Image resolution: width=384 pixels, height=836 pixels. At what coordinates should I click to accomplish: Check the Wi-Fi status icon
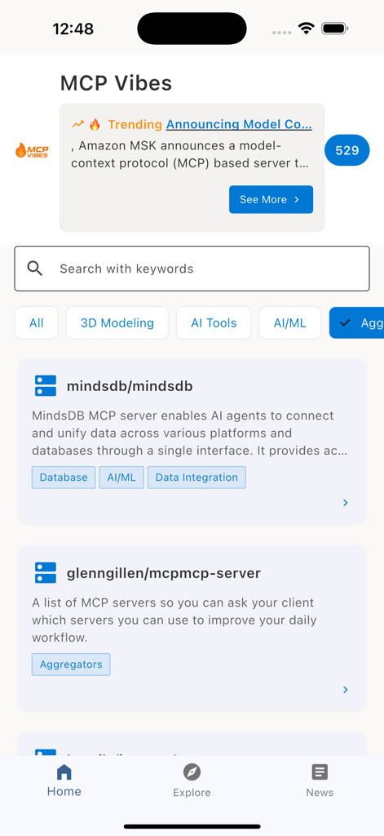coord(307,29)
